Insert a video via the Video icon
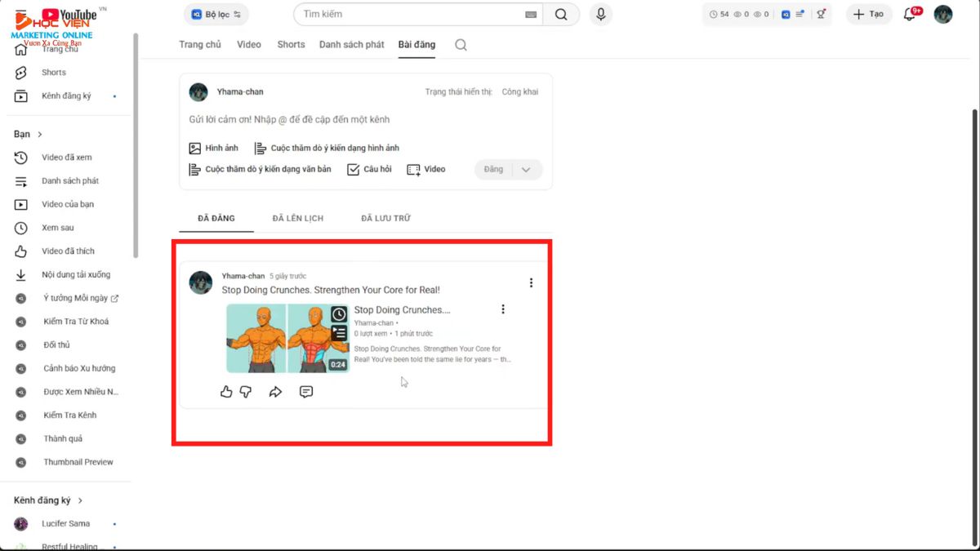 416,169
